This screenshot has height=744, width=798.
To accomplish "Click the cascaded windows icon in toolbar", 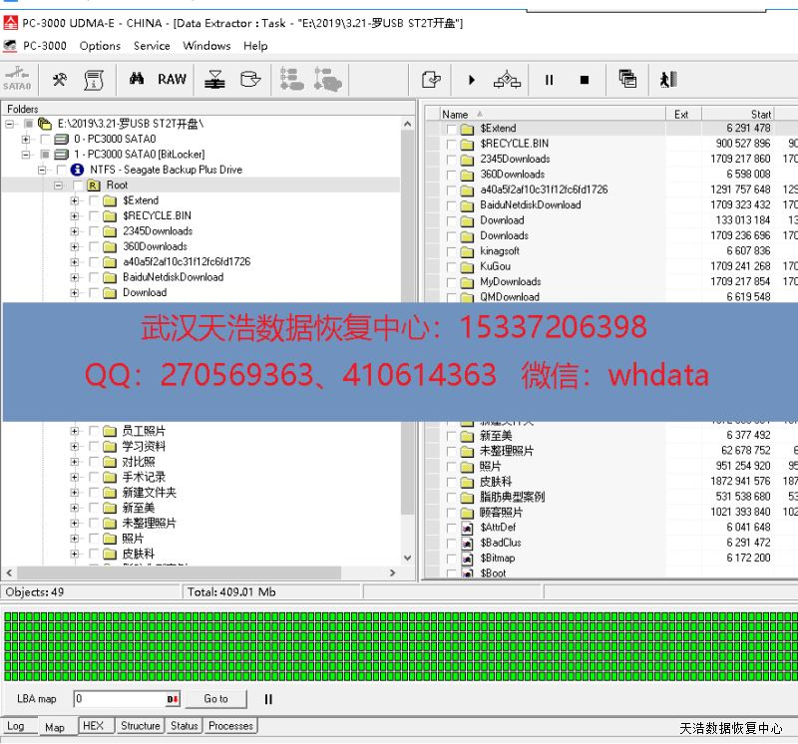I will [627, 80].
